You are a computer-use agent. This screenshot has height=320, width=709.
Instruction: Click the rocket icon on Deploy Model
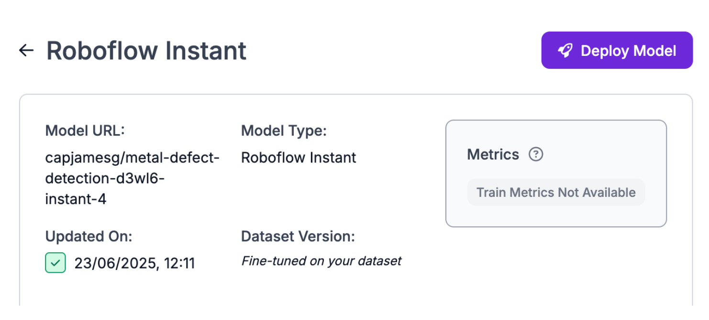point(565,51)
